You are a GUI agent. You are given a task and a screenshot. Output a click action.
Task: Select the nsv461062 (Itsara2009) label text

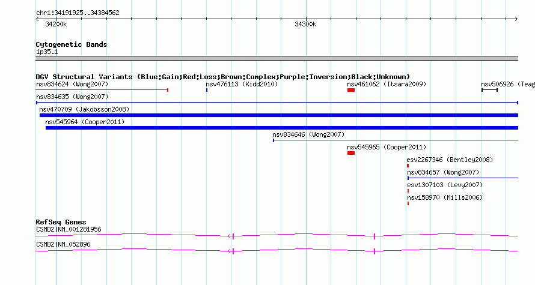coord(387,84)
